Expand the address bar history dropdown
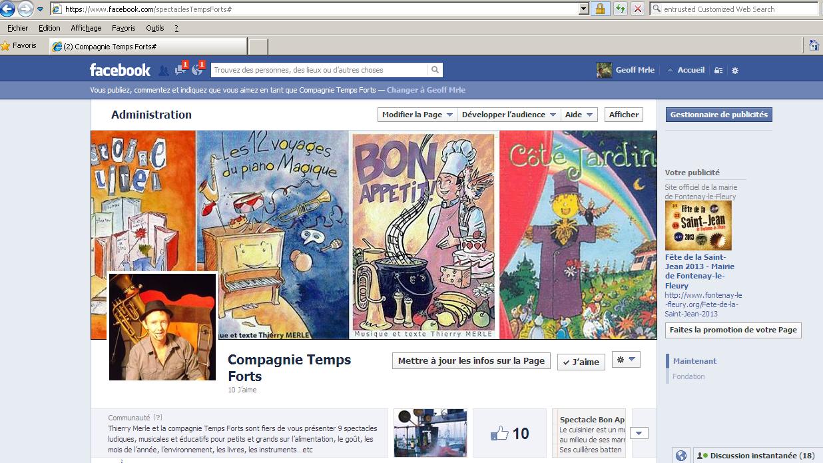Image resolution: width=823 pixels, height=463 pixels. pos(584,9)
